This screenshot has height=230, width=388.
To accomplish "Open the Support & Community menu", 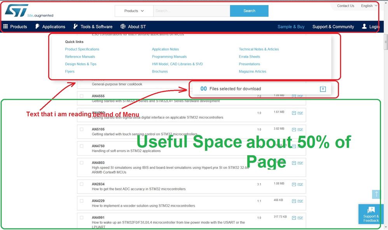I will coord(333,27).
